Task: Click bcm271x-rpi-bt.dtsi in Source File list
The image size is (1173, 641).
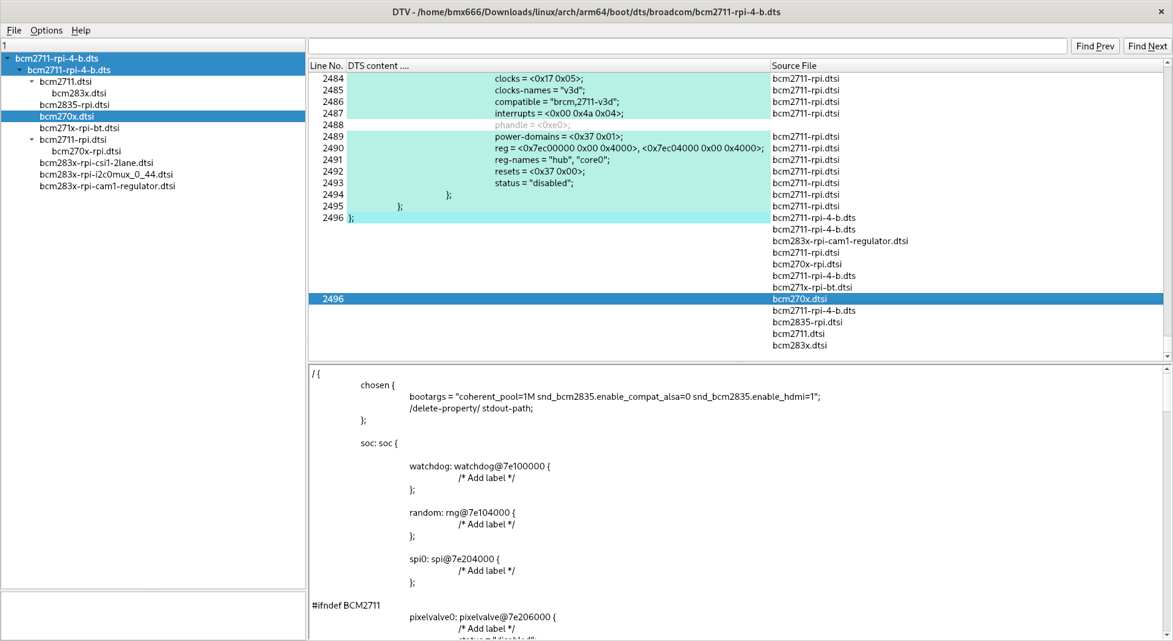Action: [x=812, y=288]
